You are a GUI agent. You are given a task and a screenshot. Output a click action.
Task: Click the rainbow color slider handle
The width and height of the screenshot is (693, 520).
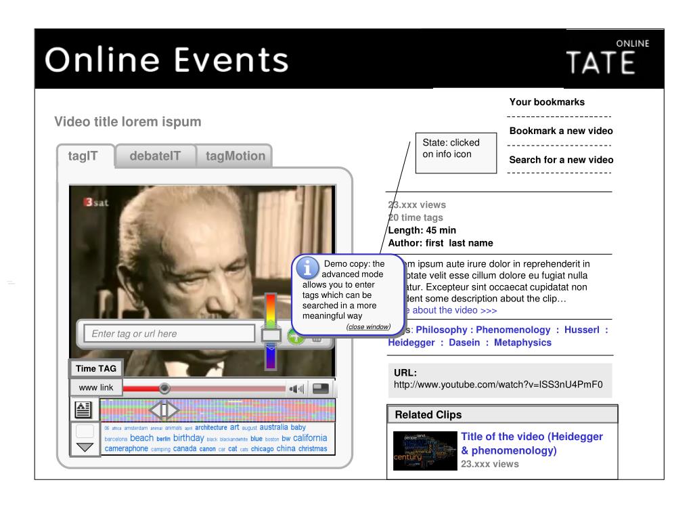click(271, 335)
